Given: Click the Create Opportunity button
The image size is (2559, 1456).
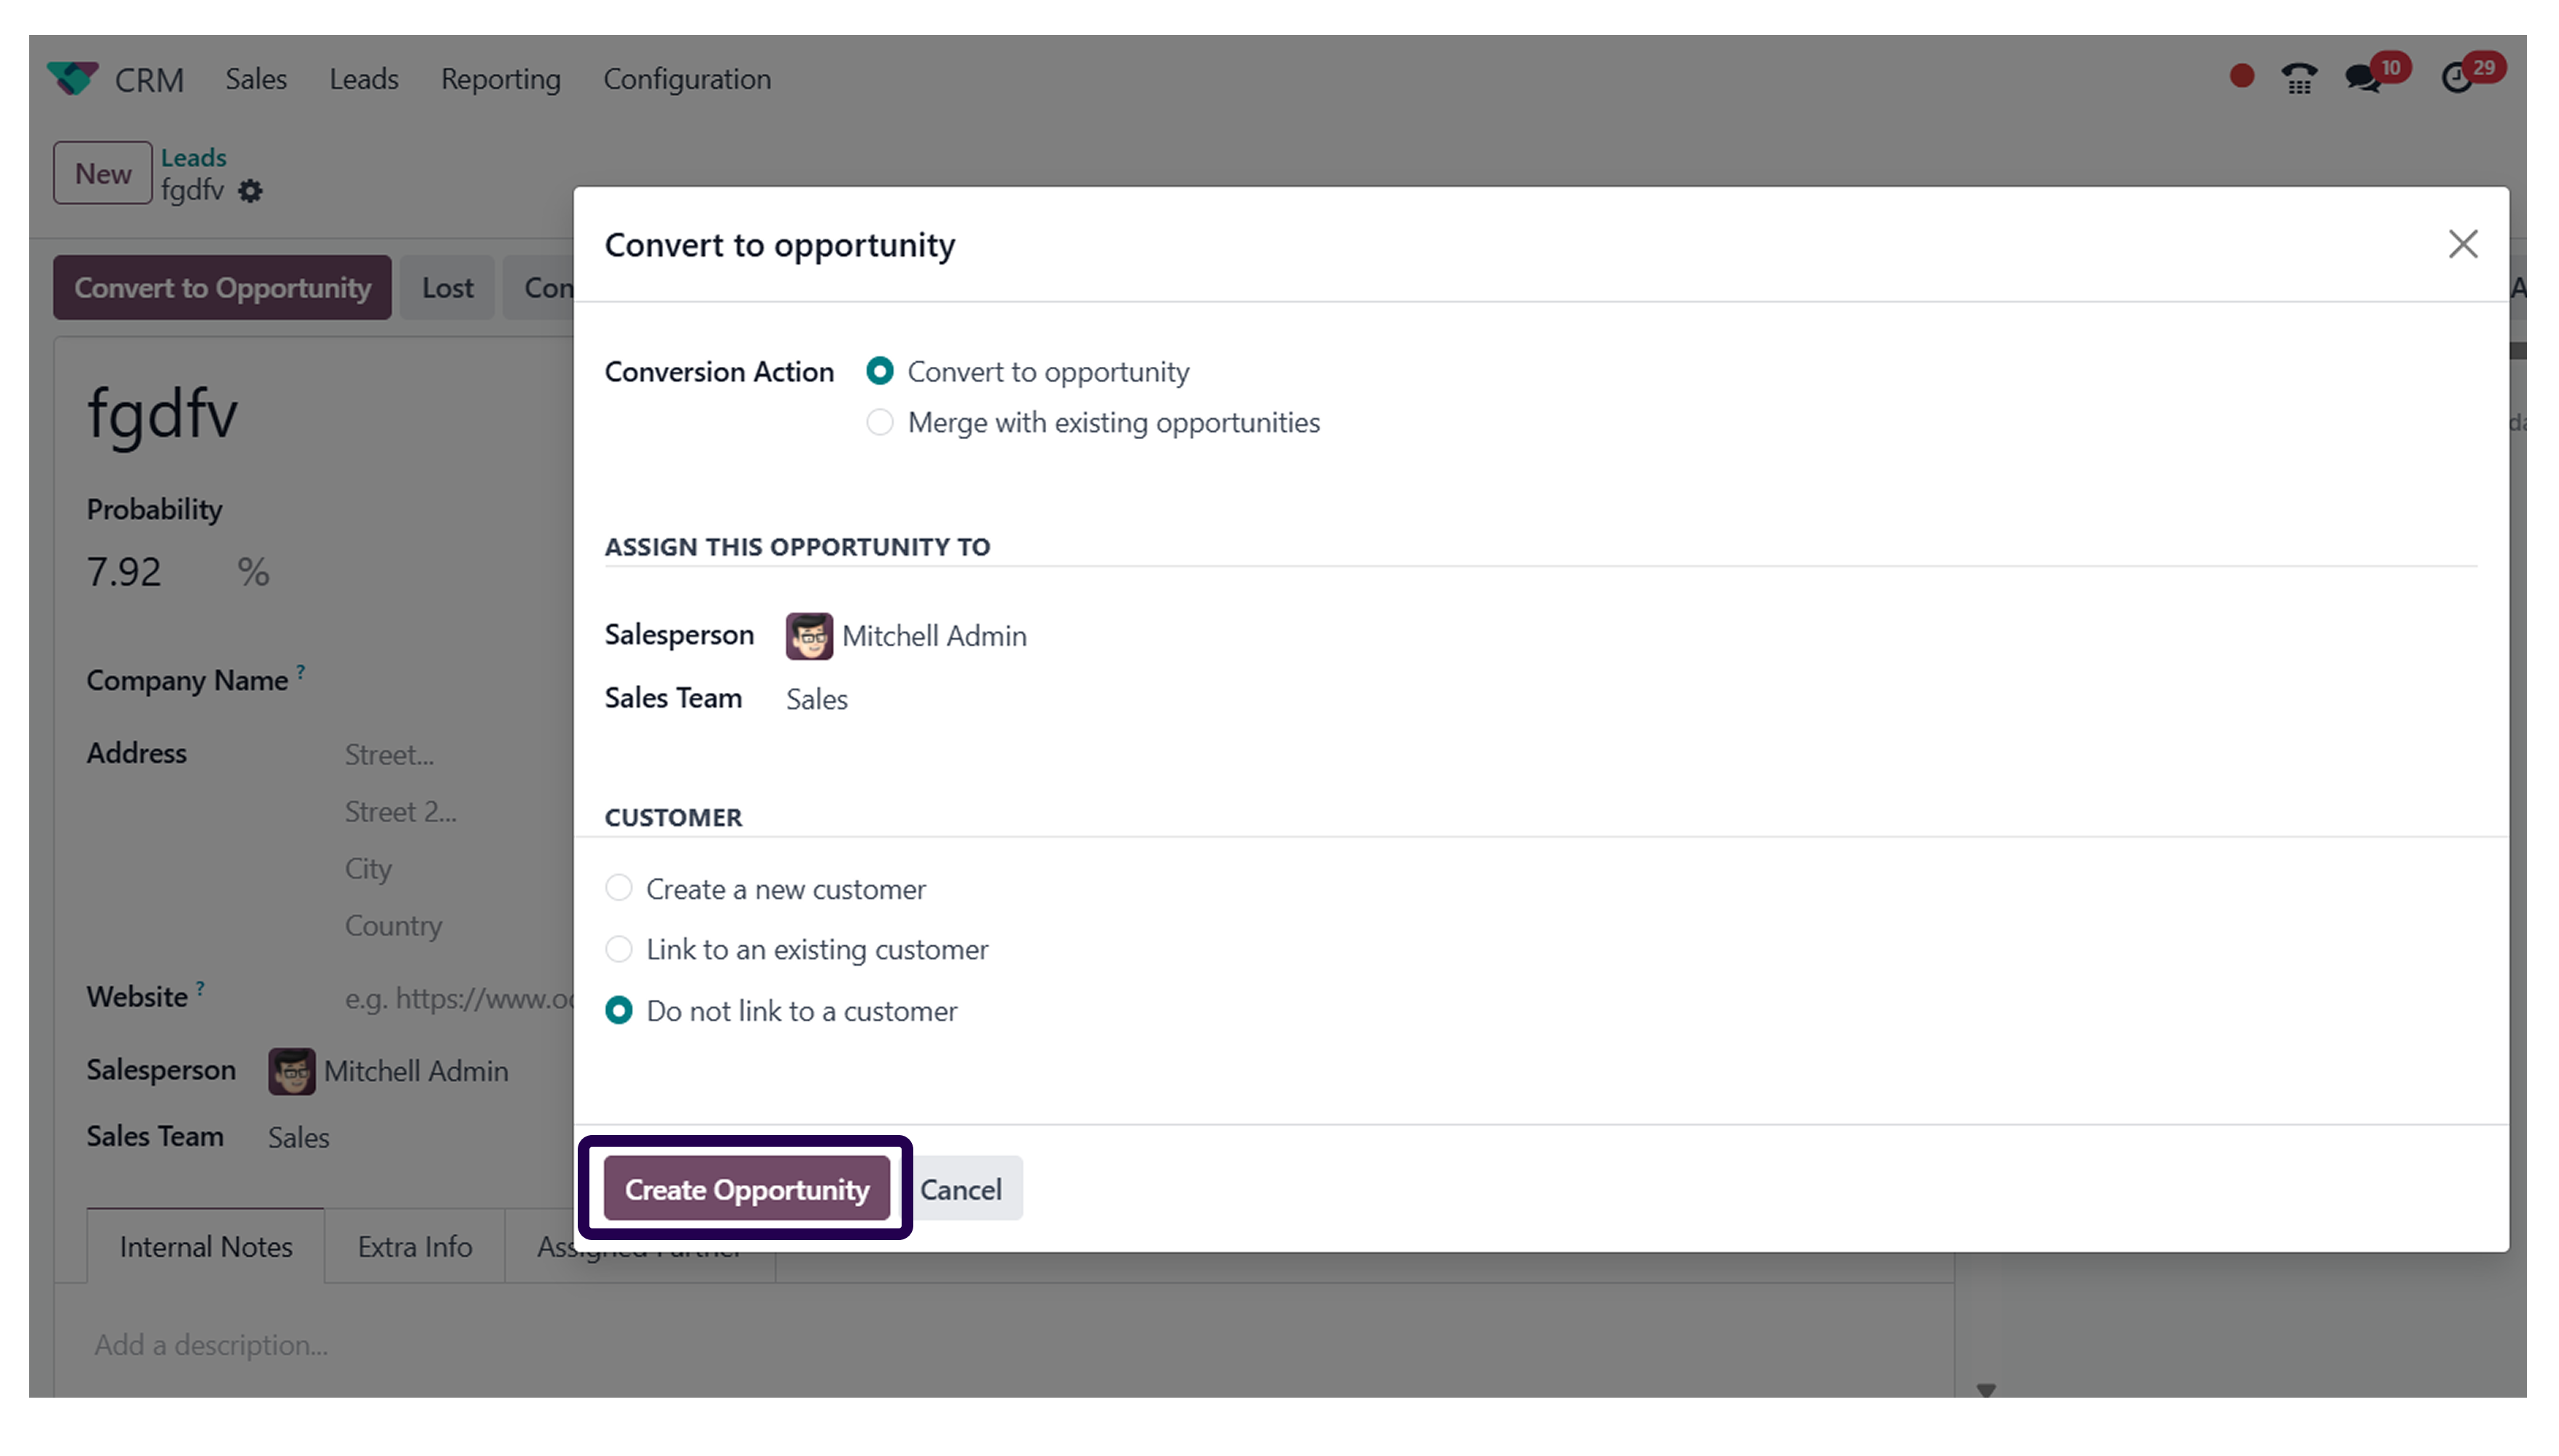Looking at the screenshot, I should click(x=746, y=1189).
